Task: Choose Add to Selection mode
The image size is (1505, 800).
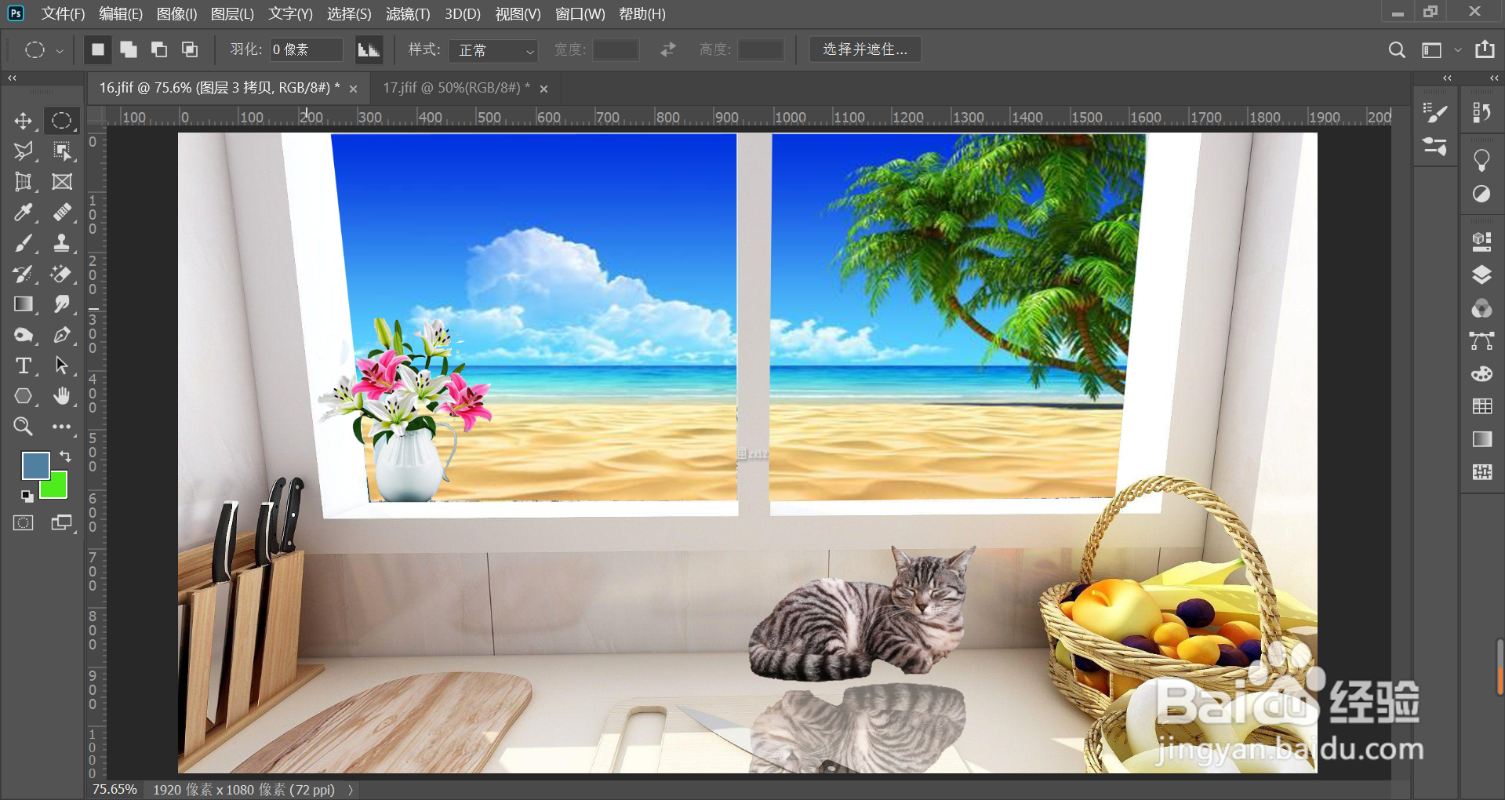Action: click(x=129, y=49)
